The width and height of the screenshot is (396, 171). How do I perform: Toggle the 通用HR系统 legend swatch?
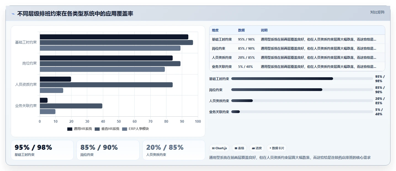point(70,129)
